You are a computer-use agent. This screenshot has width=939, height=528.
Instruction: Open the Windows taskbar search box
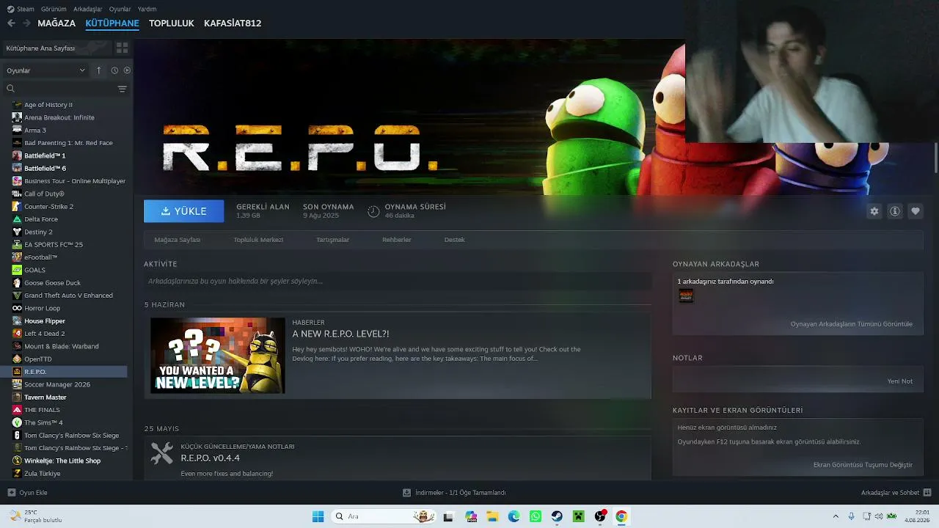(383, 516)
